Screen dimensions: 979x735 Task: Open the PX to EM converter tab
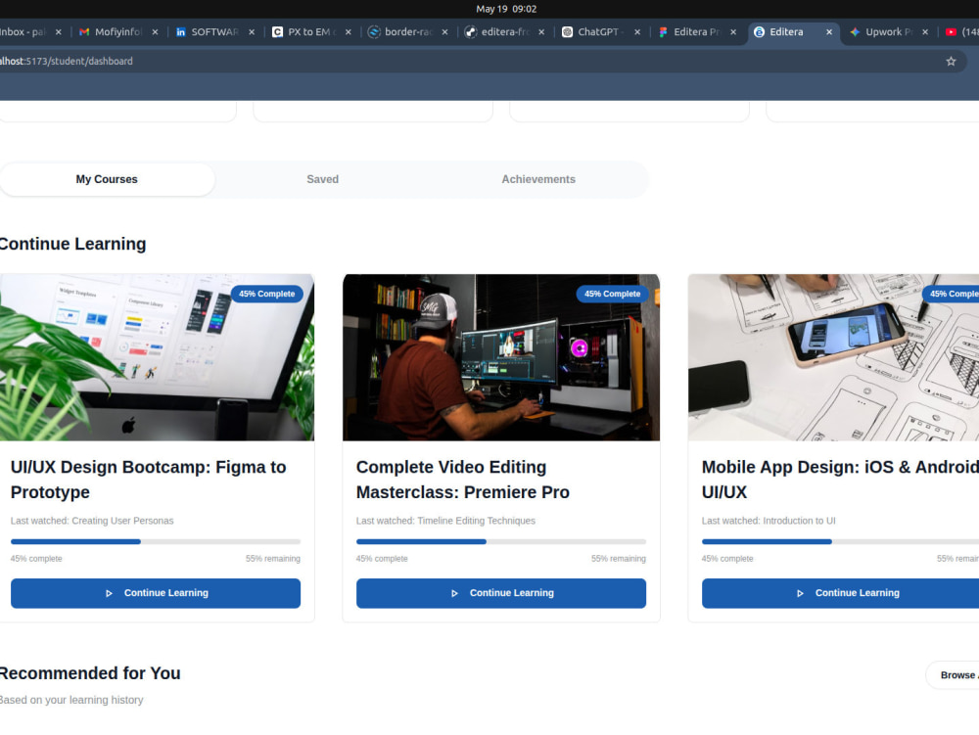(311, 32)
